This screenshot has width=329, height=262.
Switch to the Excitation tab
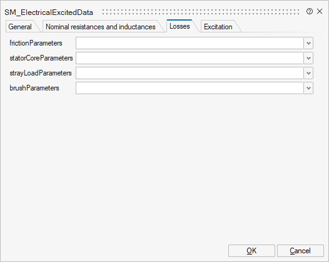point(218,27)
